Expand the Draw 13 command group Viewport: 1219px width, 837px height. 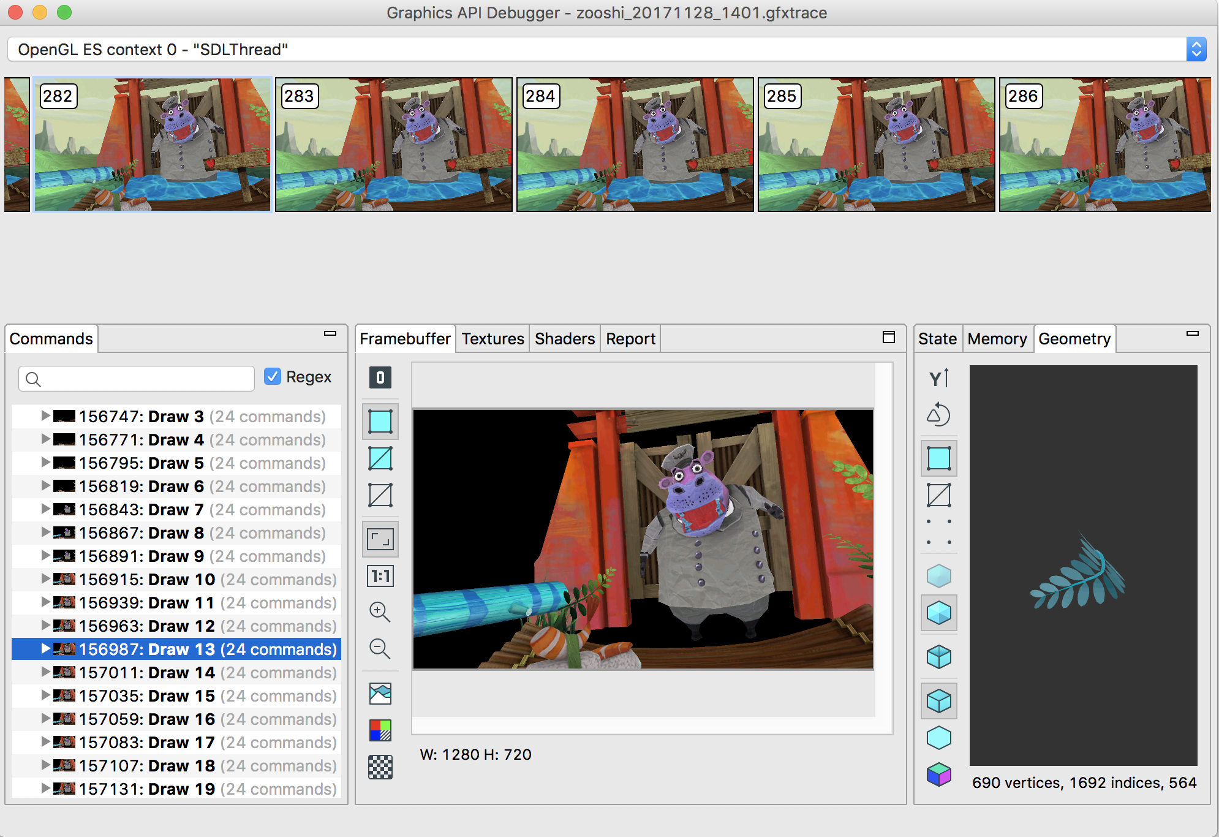pos(45,649)
